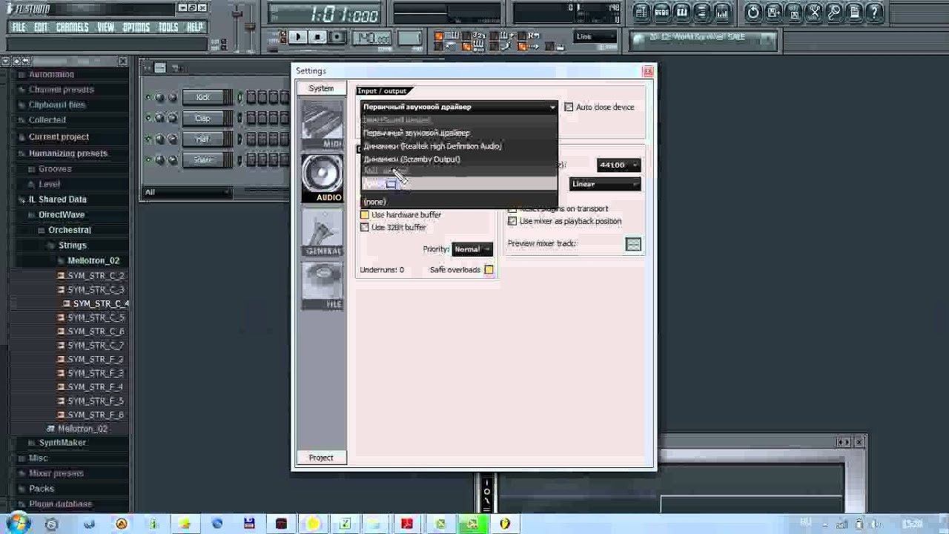Open the piano roll view icon
The image size is (949, 534).
point(681,12)
